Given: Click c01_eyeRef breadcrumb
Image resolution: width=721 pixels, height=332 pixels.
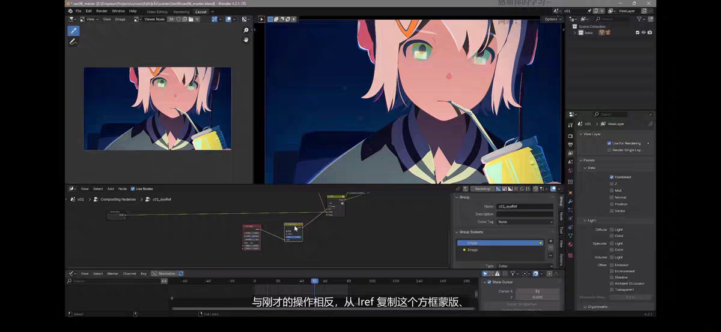Looking at the screenshot, I should [x=162, y=199].
